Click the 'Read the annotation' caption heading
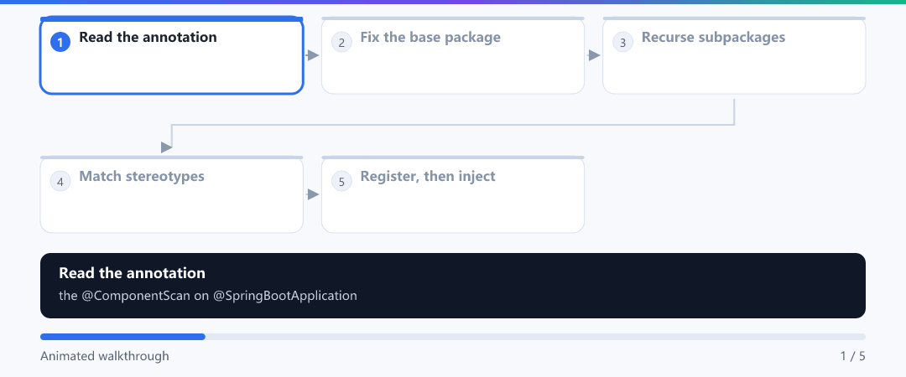 click(x=132, y=273)
